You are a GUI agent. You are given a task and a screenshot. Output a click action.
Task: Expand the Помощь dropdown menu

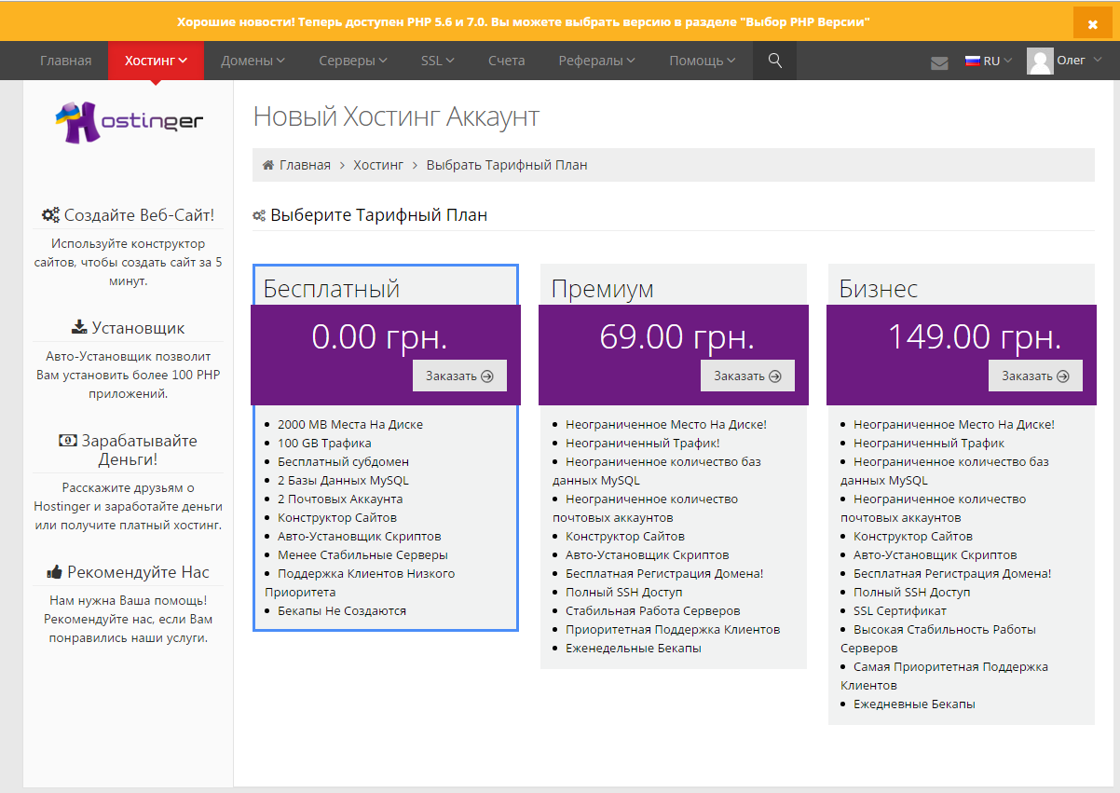703,61
